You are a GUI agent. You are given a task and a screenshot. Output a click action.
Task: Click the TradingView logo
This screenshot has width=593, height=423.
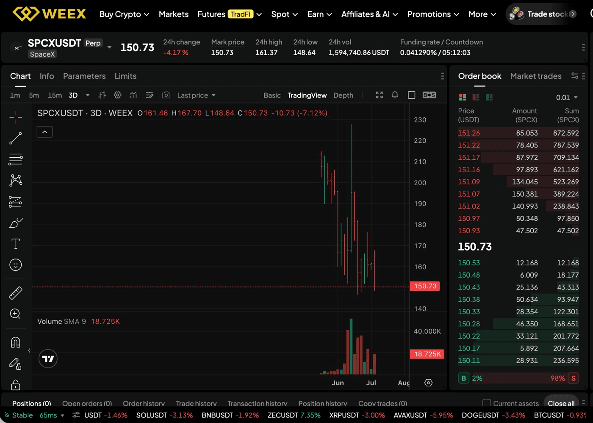coord(48,359)
